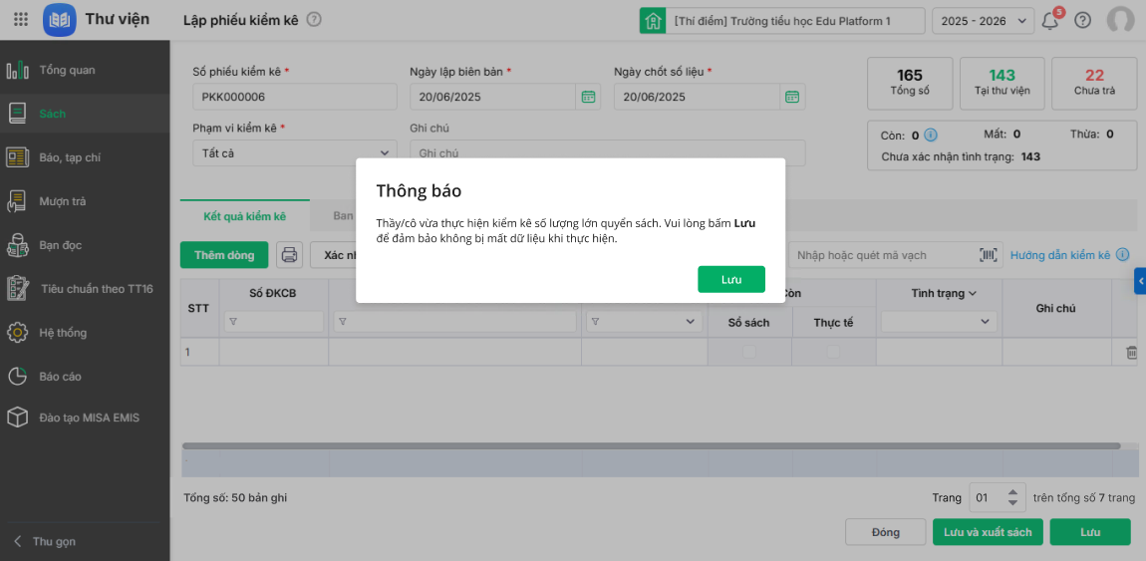Collapse sidebar with Thu gọn

(x=45, y=541)
